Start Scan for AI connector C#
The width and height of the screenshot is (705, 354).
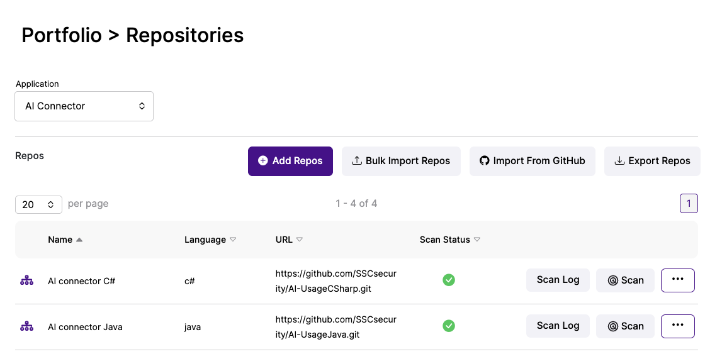point(626,280)
